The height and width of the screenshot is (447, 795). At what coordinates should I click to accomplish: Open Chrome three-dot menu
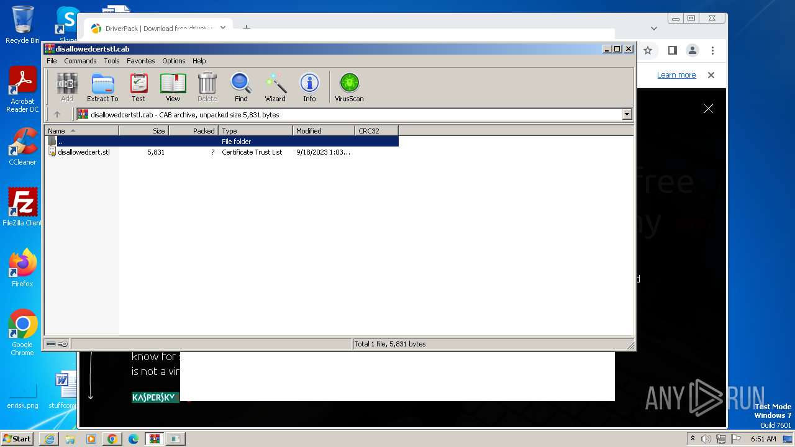click(x=712, y=50)
